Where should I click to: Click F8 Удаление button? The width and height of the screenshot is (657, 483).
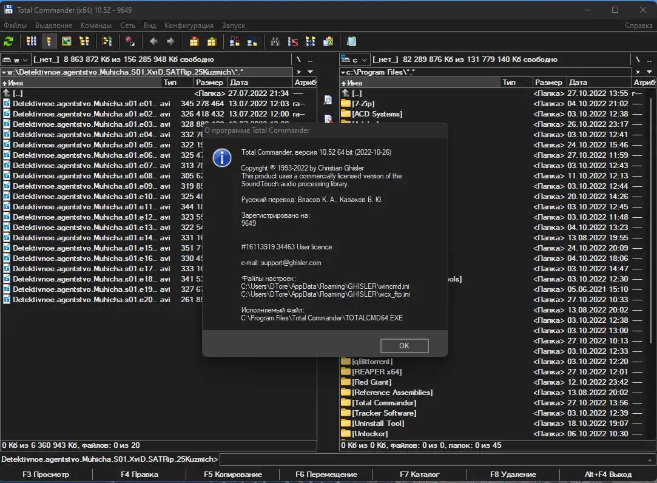pos(513,474)
